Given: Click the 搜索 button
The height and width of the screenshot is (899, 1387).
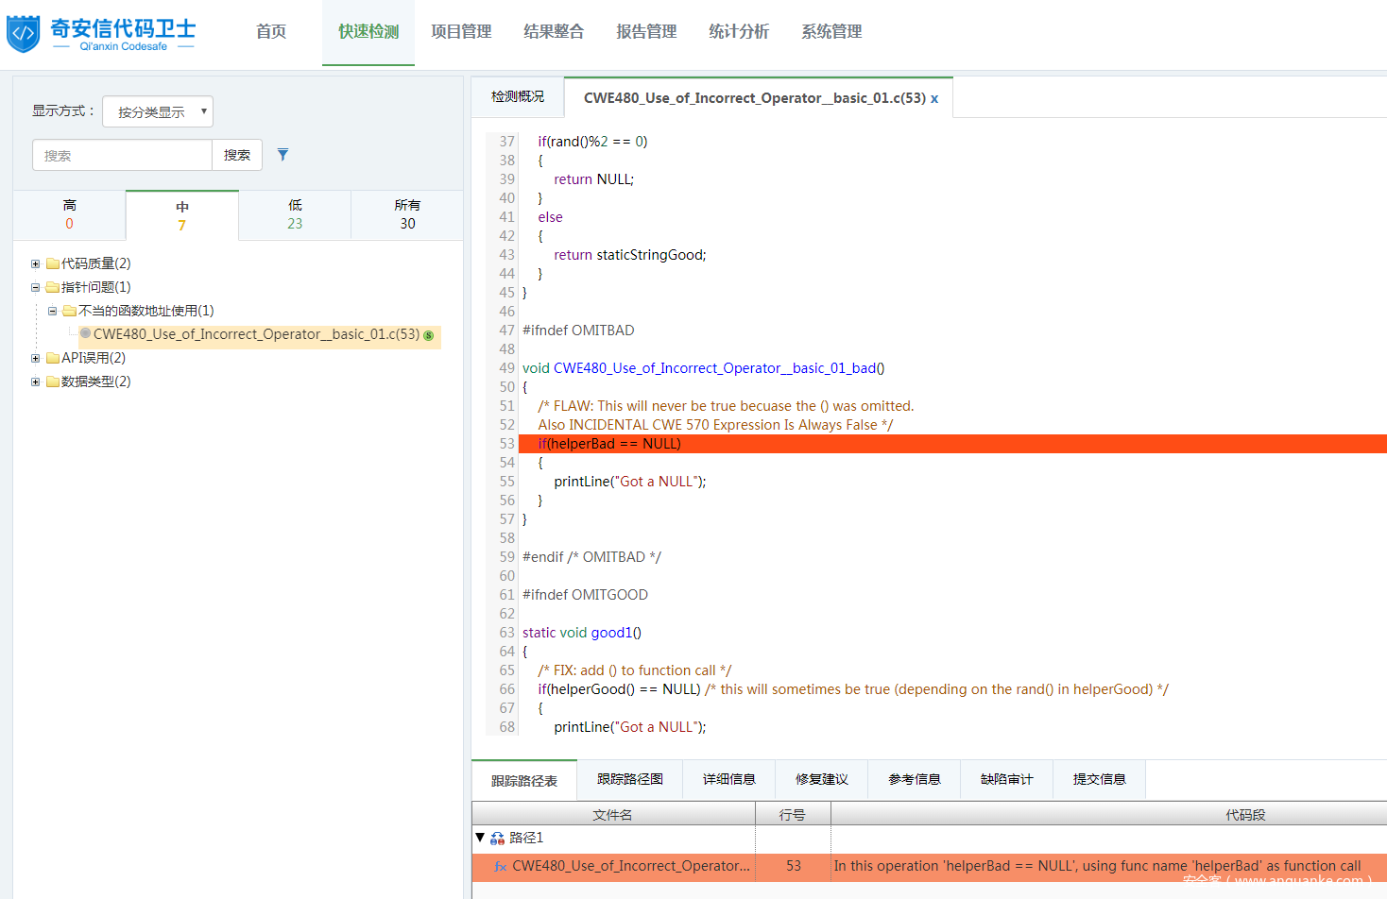Looking at the screenshot, I should tap(237, 155).
